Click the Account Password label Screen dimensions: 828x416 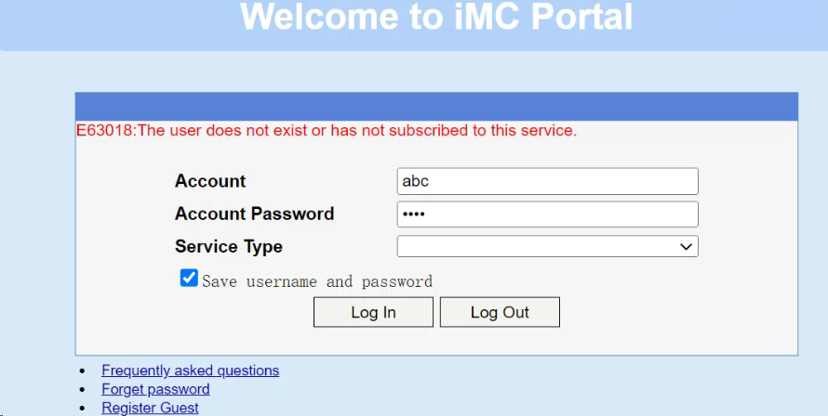[254, 214]
